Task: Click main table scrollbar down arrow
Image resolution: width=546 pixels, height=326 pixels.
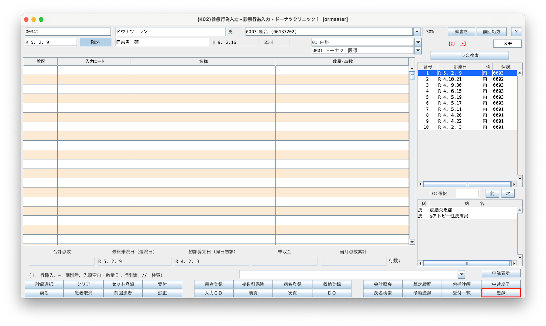Action: pos(412,242)
